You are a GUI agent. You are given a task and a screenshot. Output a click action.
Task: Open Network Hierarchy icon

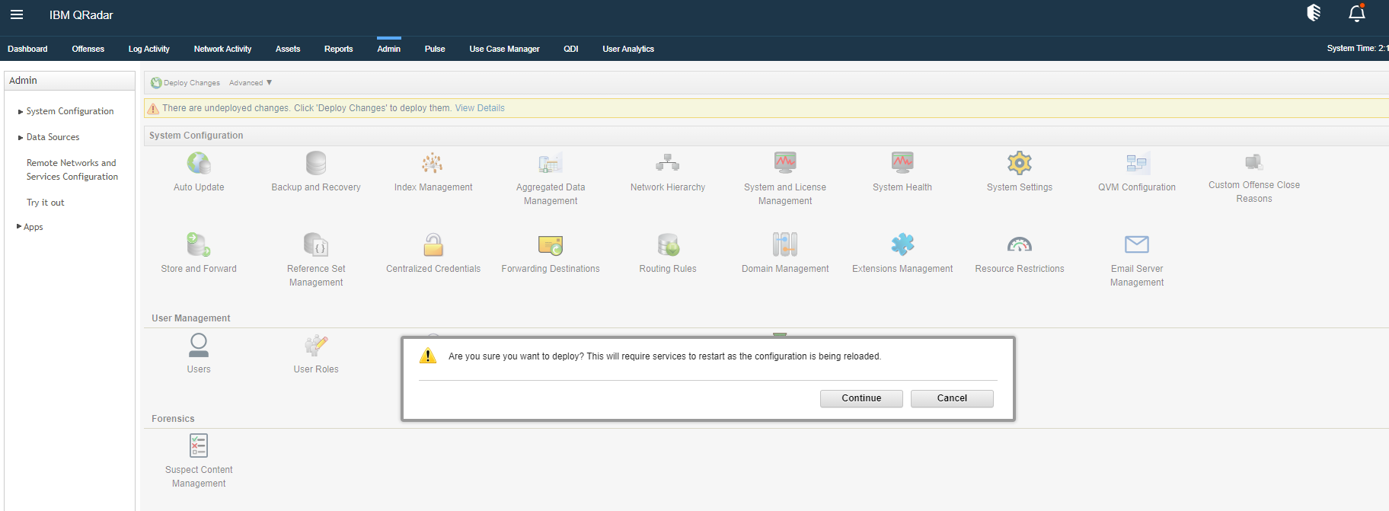(668, 162)
